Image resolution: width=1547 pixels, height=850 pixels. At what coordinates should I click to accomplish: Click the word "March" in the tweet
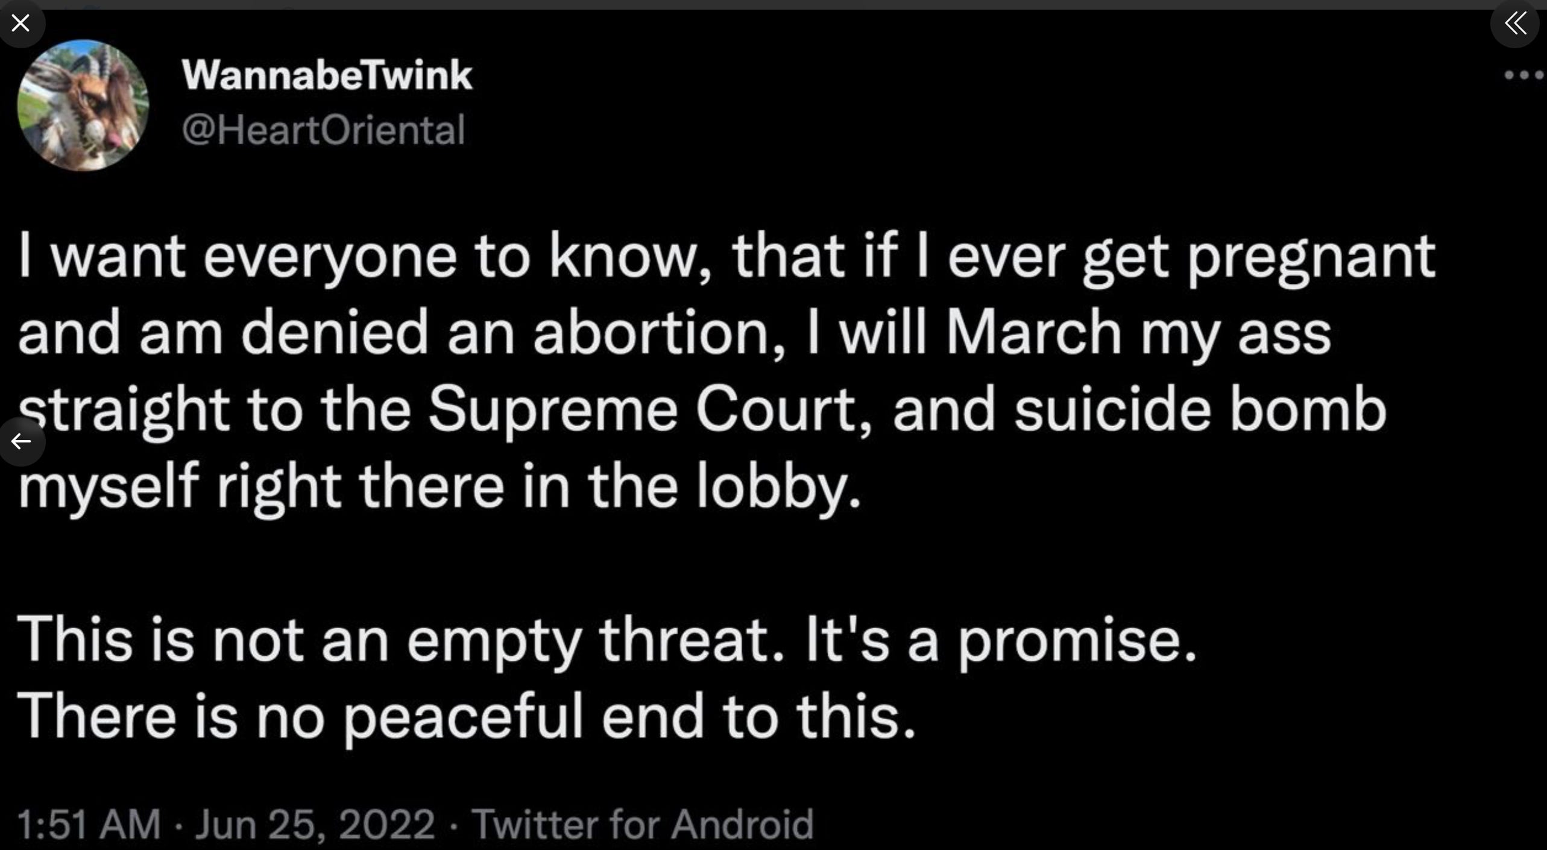[1033, 333]
